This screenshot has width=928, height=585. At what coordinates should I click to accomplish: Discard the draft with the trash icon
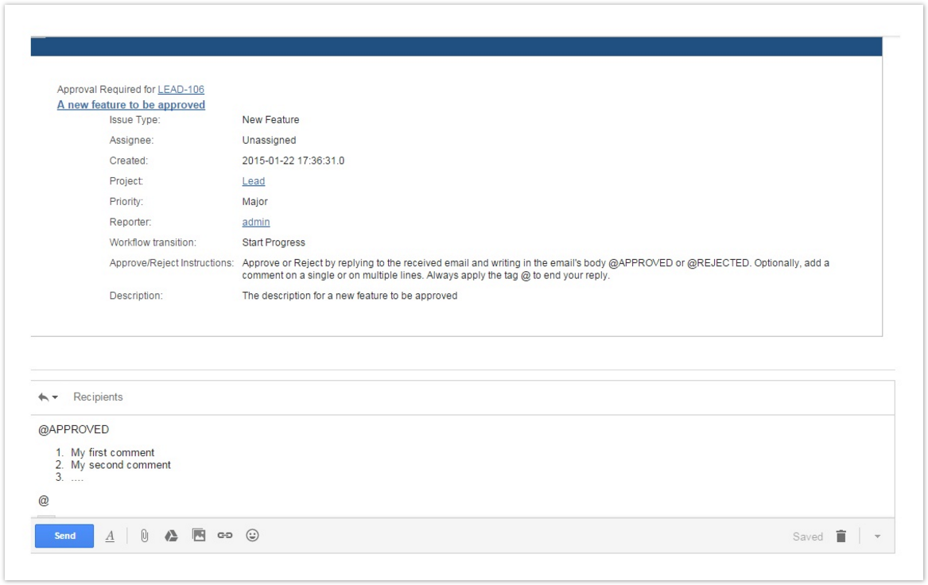(x=841, y=537)
